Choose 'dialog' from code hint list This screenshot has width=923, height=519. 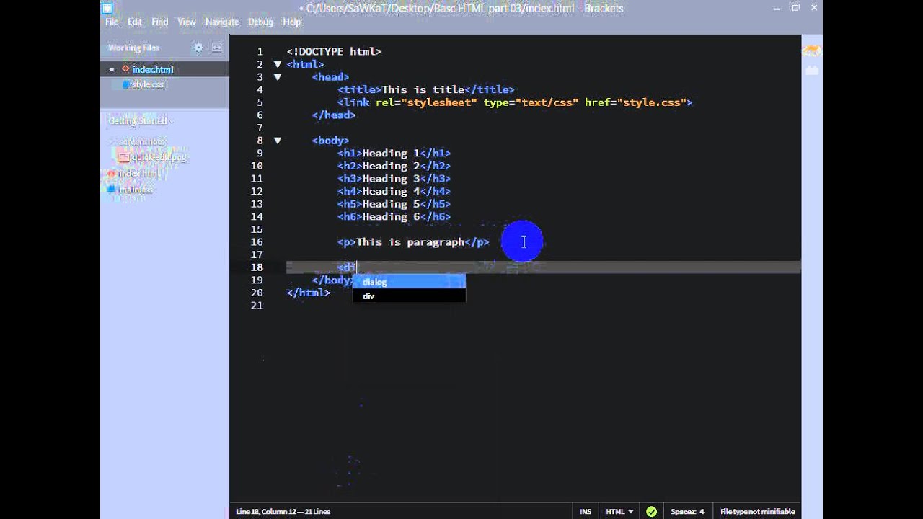pos(409,282)
